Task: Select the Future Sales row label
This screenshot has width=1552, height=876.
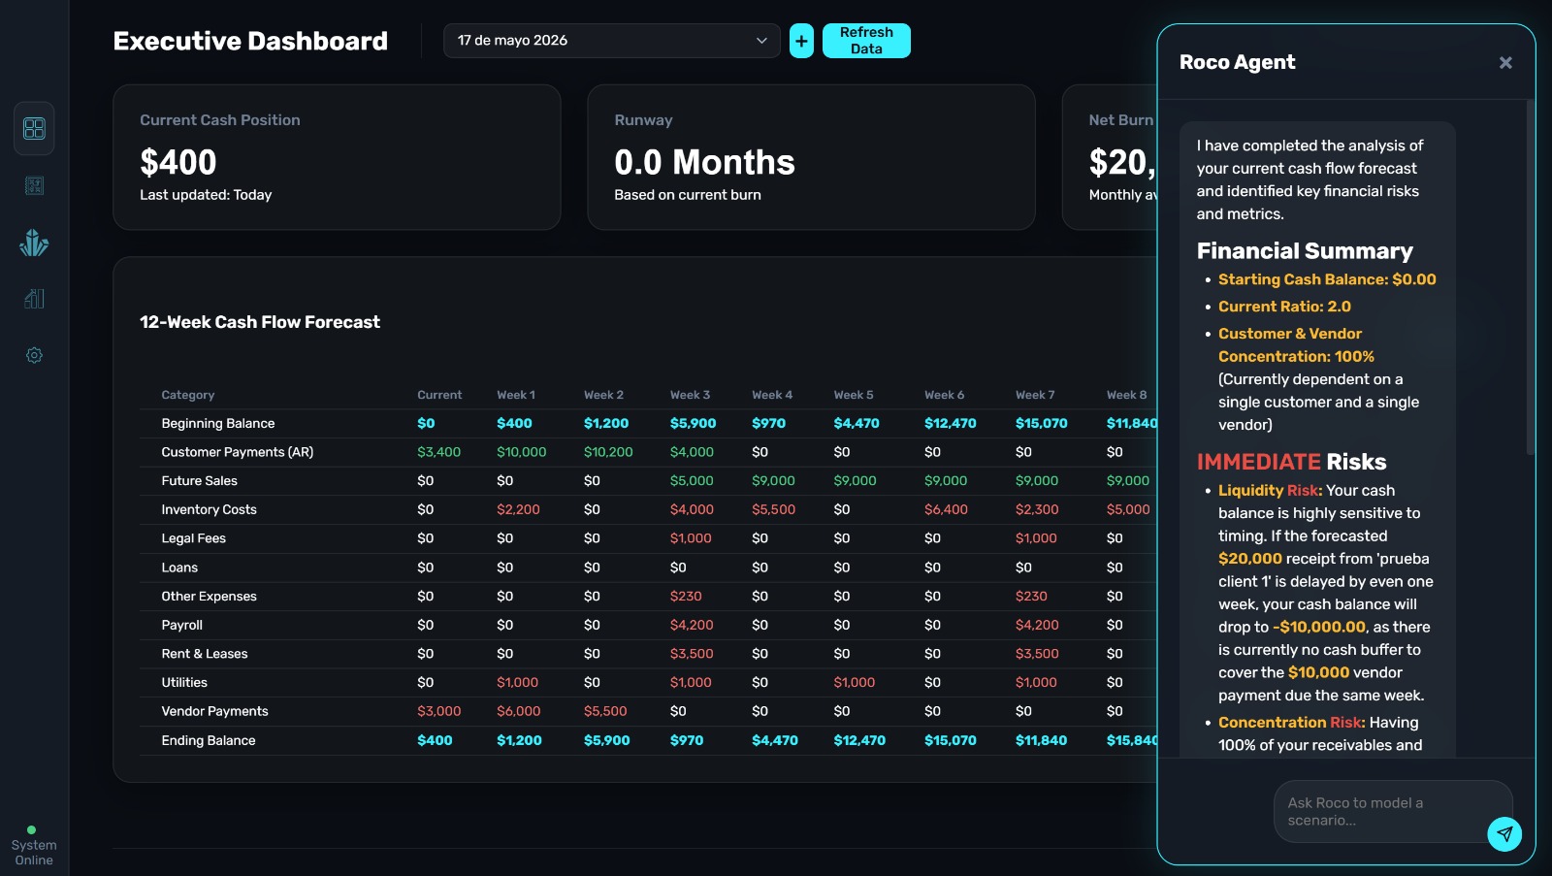Action: pos(200,481)
